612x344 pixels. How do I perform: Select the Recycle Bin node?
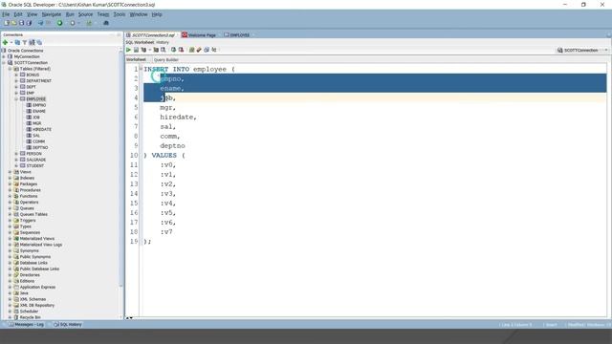pyautogui.click(x=30, y=317)
